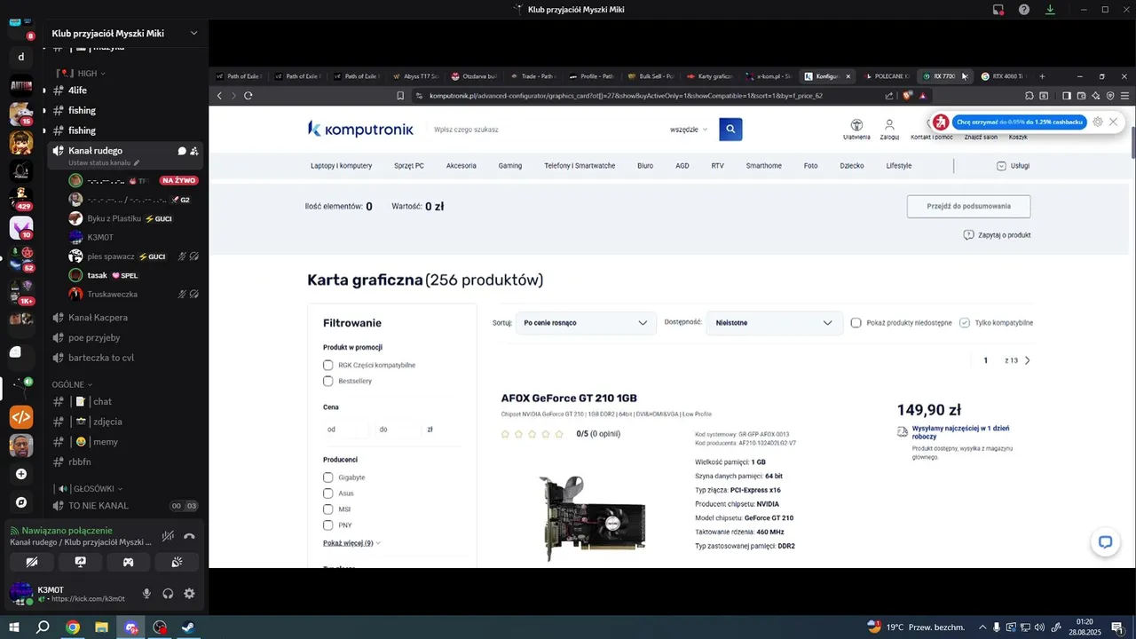This screenshot has height=639, width=1136.
Task: Mute the Discord microphone
Action: tap(146, 594)
